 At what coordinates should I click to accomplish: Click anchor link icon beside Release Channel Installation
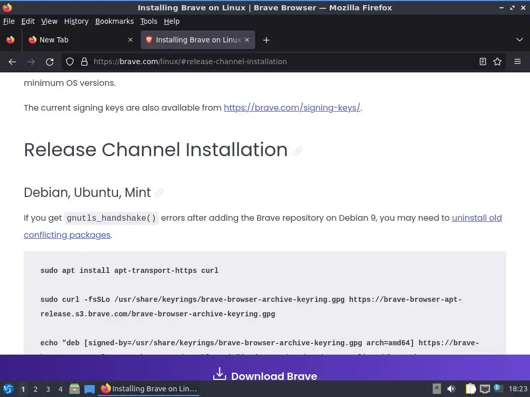pos(298,150)
